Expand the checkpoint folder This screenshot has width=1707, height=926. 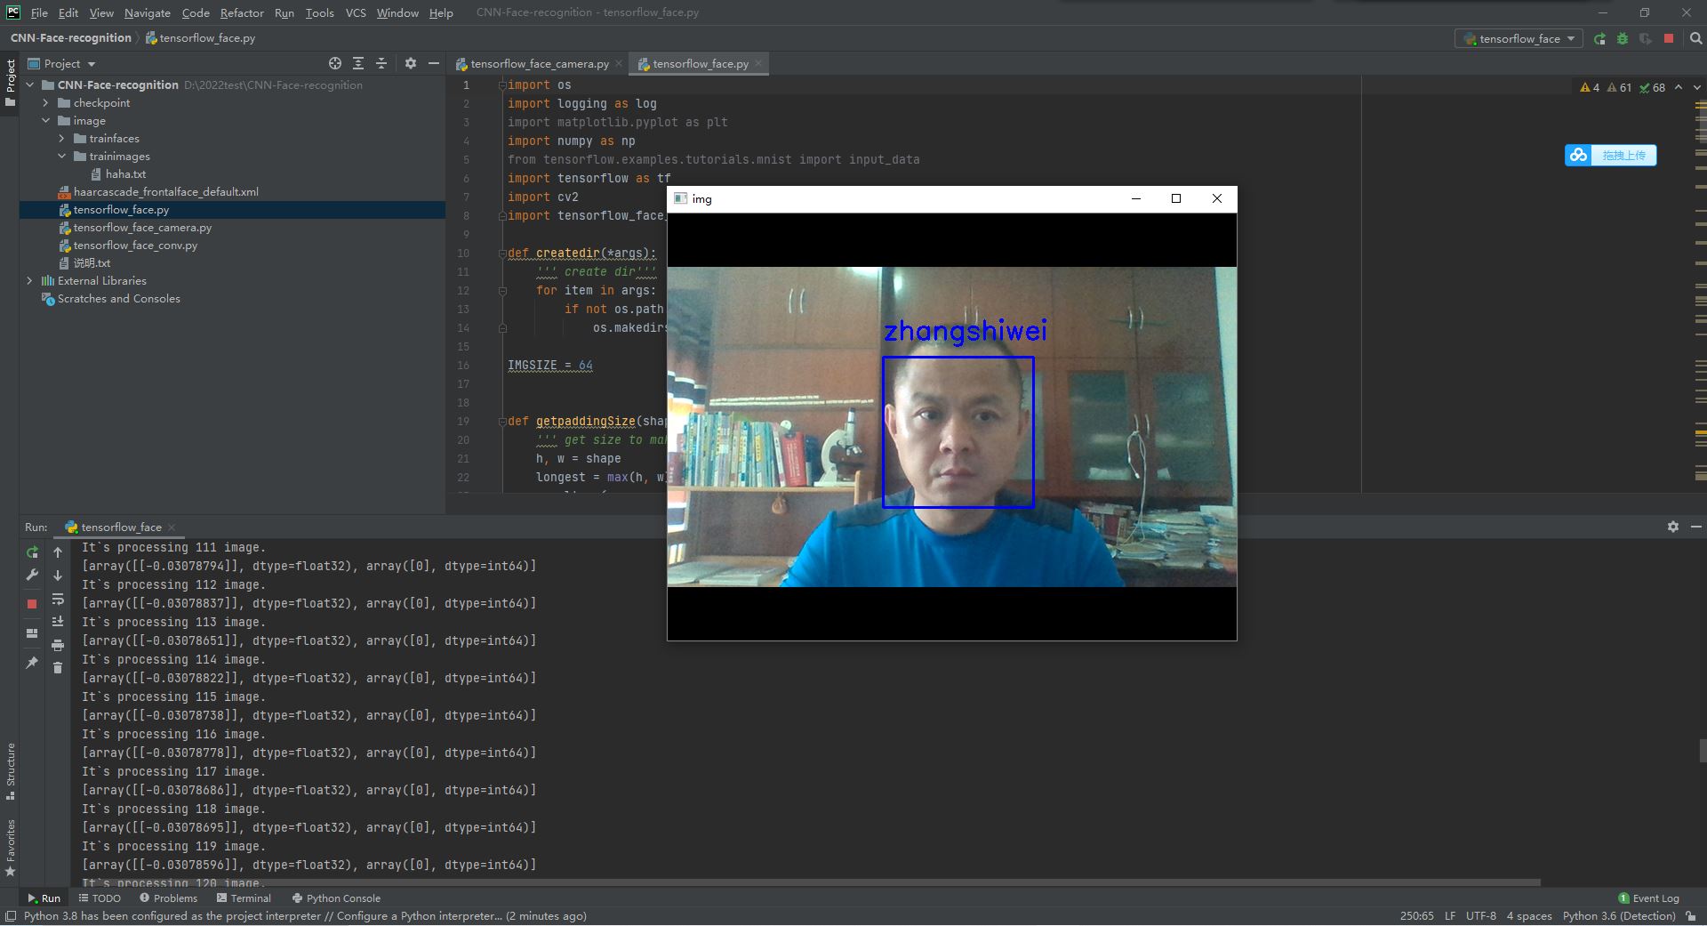(45, 103)
